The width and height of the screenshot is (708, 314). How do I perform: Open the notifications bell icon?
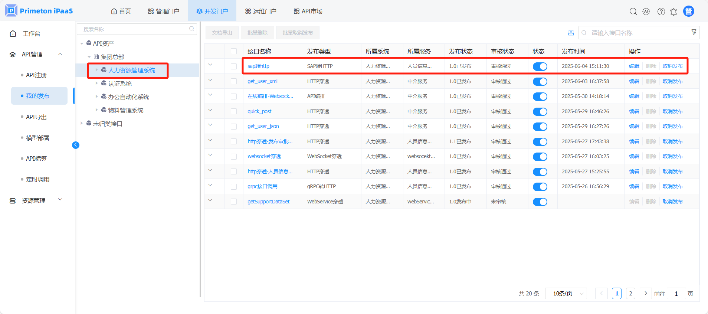click(673, 12)
